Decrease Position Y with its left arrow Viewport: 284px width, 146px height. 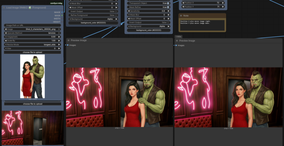[x=183, y=7]
